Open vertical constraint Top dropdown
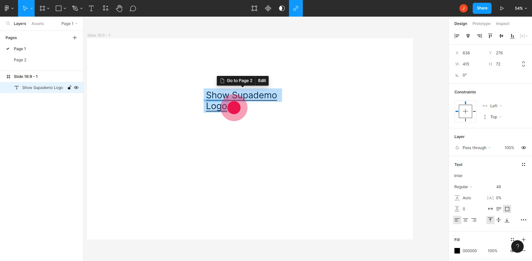This screenshot has width=532, height=261. coord(496,117)
